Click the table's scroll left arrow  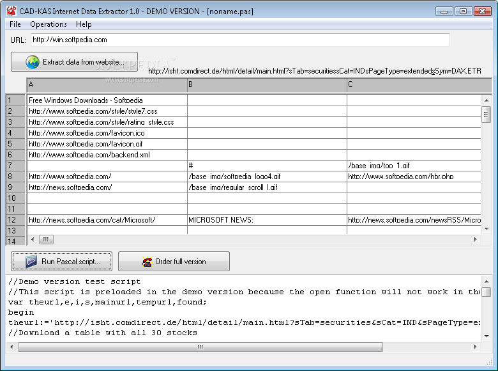tap(33, 239)
